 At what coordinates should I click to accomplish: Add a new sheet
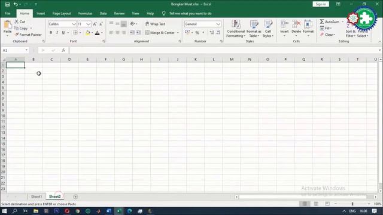click(x=75, y=196)
